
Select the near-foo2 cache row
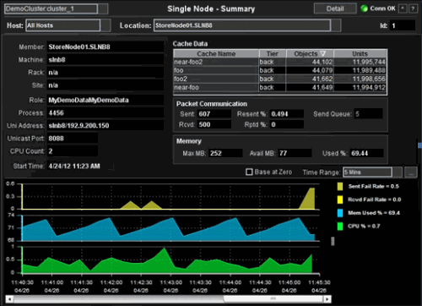point(280,62)
